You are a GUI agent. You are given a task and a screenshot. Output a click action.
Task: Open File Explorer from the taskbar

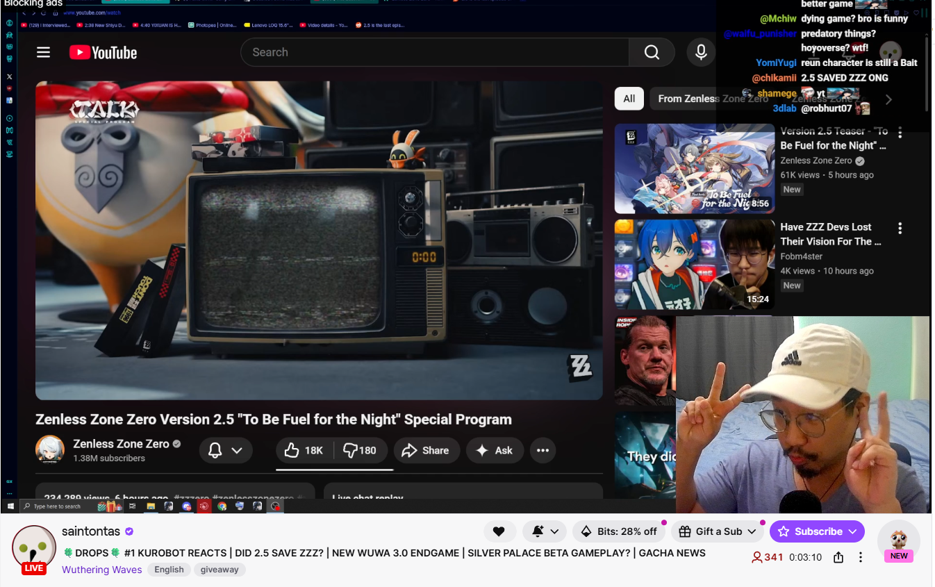coord(151,506)
